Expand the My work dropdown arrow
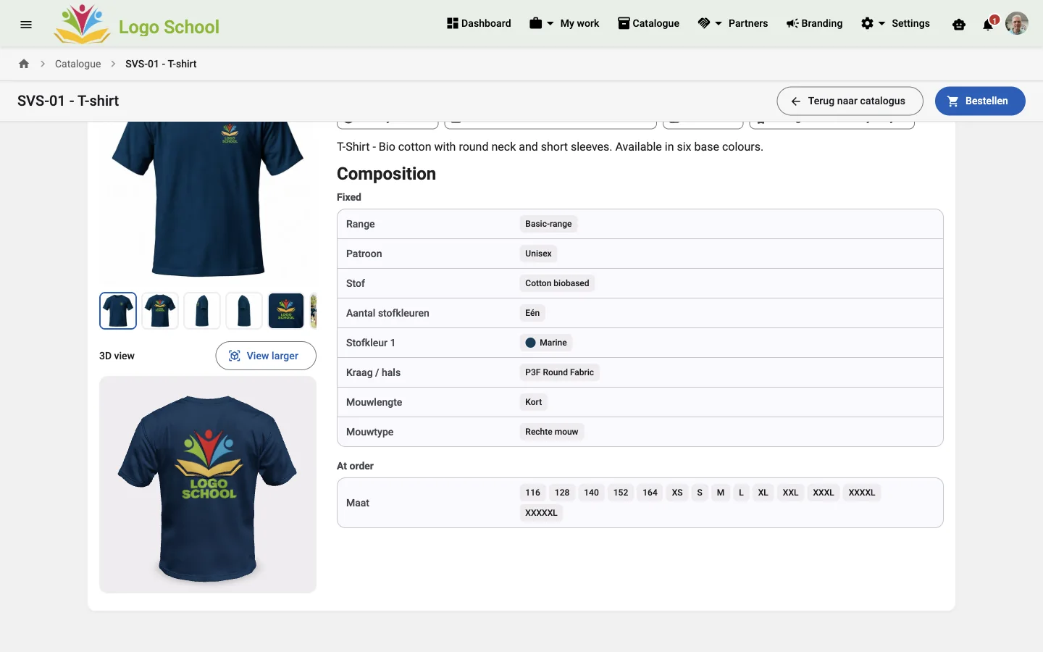The image size is (1043, 652). point(550,23)
